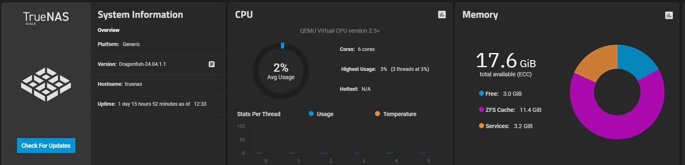Image resolution: width=685 pixels, height=165 pixels.
Task: Click the orange Services legend dot
Action: (482, 126)
